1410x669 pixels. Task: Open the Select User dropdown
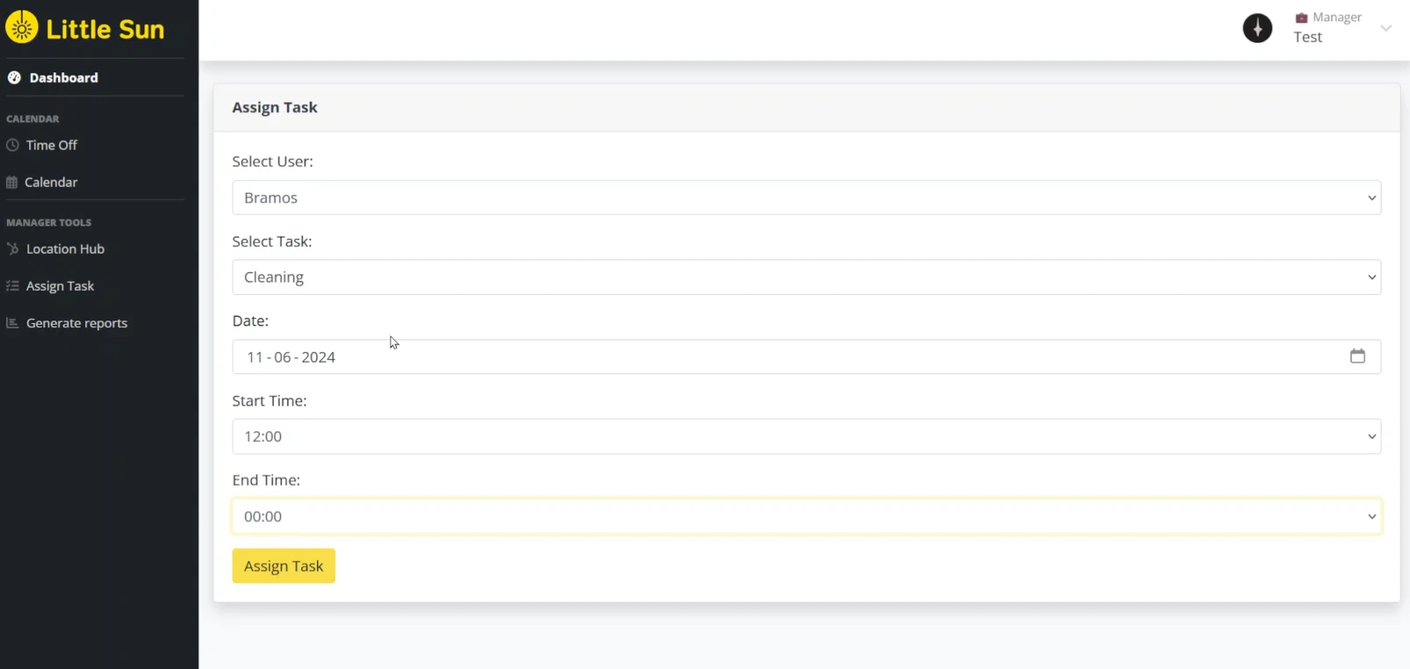coord(806,198)
